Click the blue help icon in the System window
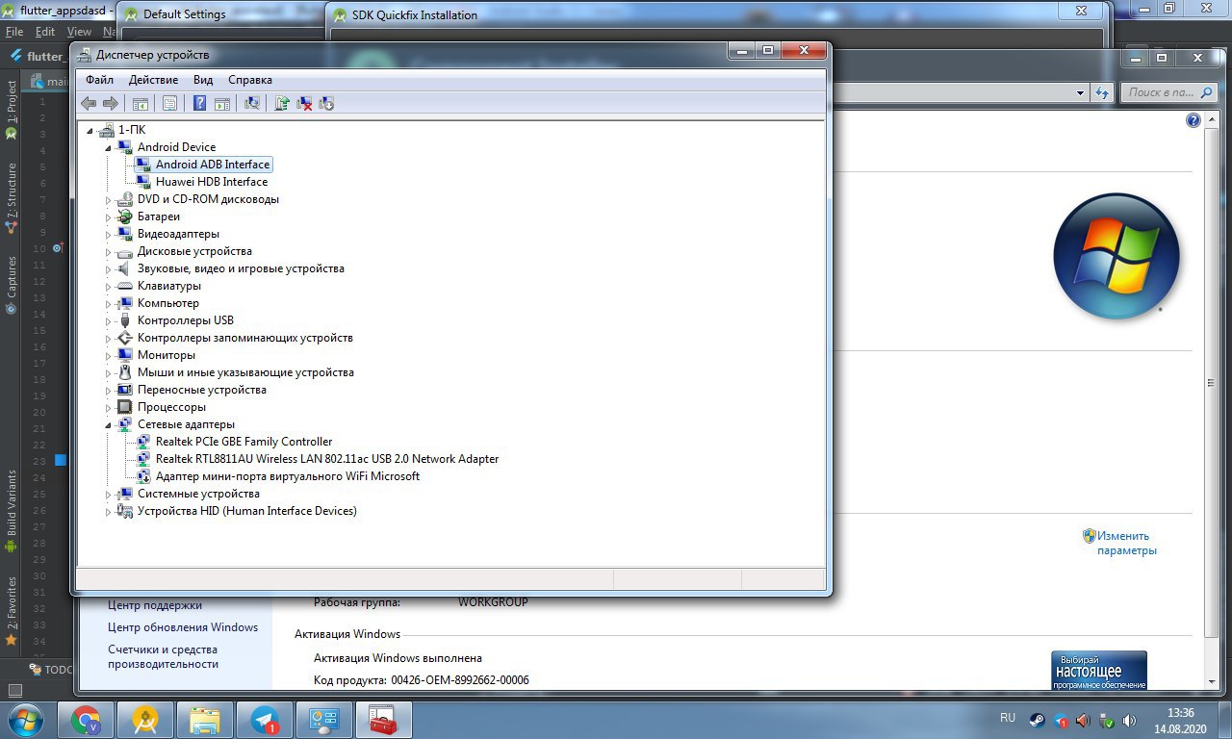The height and width of the screenshot is (739, 1232). pyautogui.click(x=1193, y=120)
